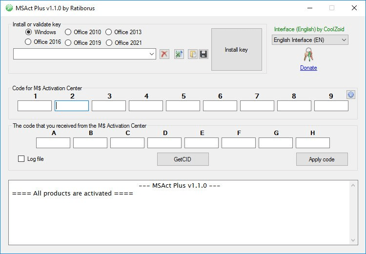Click the MSAct Plus title bar app icon

(9, 8)
